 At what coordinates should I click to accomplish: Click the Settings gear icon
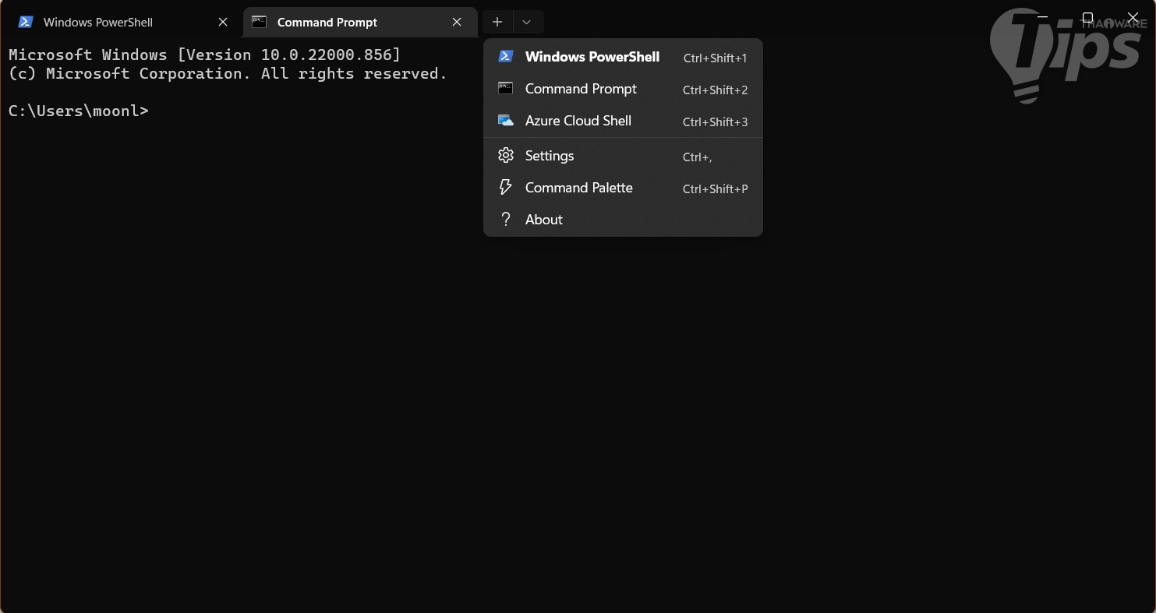tap(506, 156)
